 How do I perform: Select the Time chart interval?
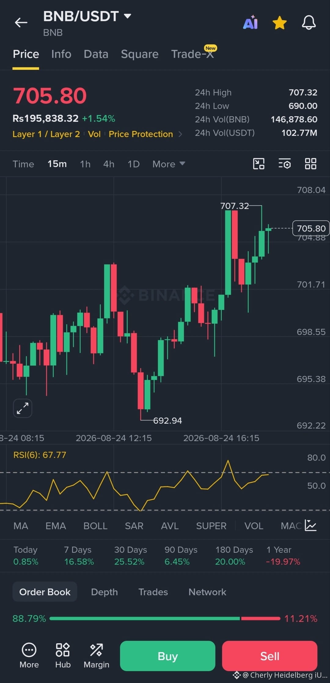(23, 164)
